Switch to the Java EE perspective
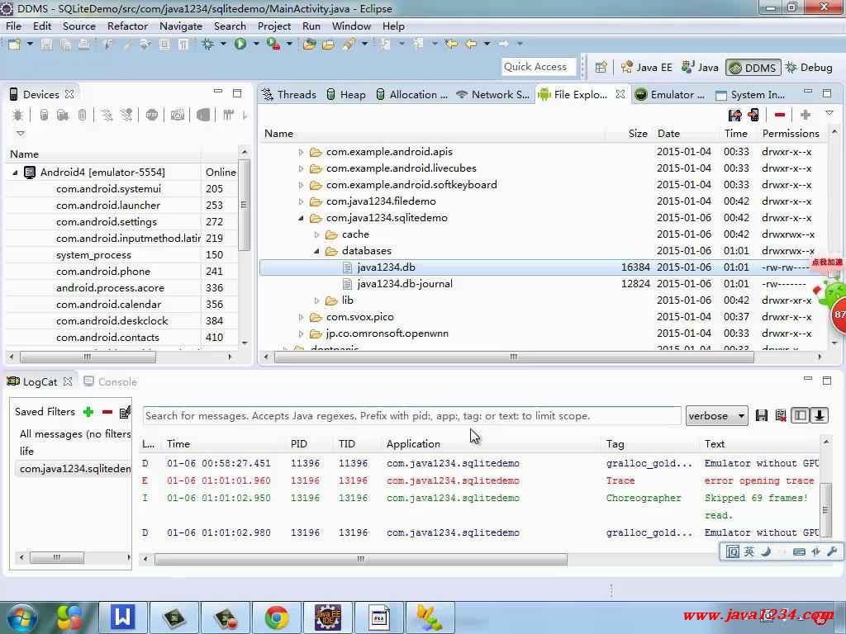Viewport: 846px width, 634px height. point(646,68)
